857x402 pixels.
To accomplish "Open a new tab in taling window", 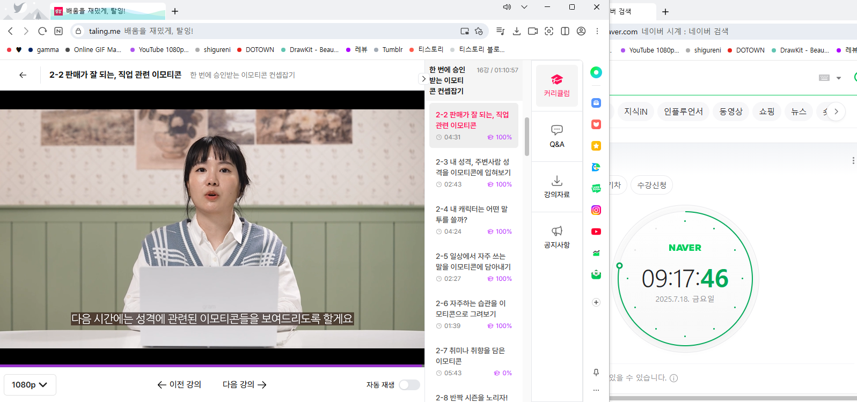I will [x=175, y=11].
